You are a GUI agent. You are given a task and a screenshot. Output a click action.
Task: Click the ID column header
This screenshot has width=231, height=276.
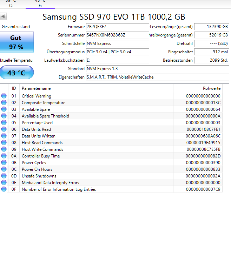click(x=14, y=88)
